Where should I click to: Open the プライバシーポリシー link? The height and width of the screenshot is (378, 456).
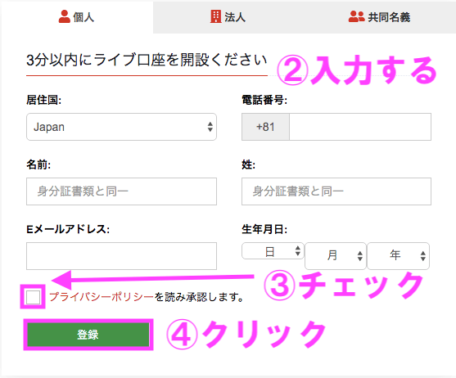(x=102, y=297)
